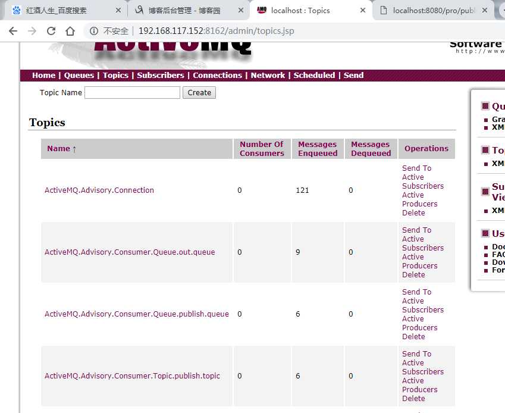505x413 pixels.
Task: Delete the Consumer.Queue.publish.queue topic
Action: tap(413, 337)
